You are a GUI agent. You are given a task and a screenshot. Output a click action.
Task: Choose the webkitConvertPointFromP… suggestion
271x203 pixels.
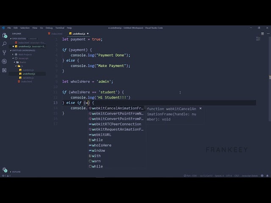pos(116,119)
